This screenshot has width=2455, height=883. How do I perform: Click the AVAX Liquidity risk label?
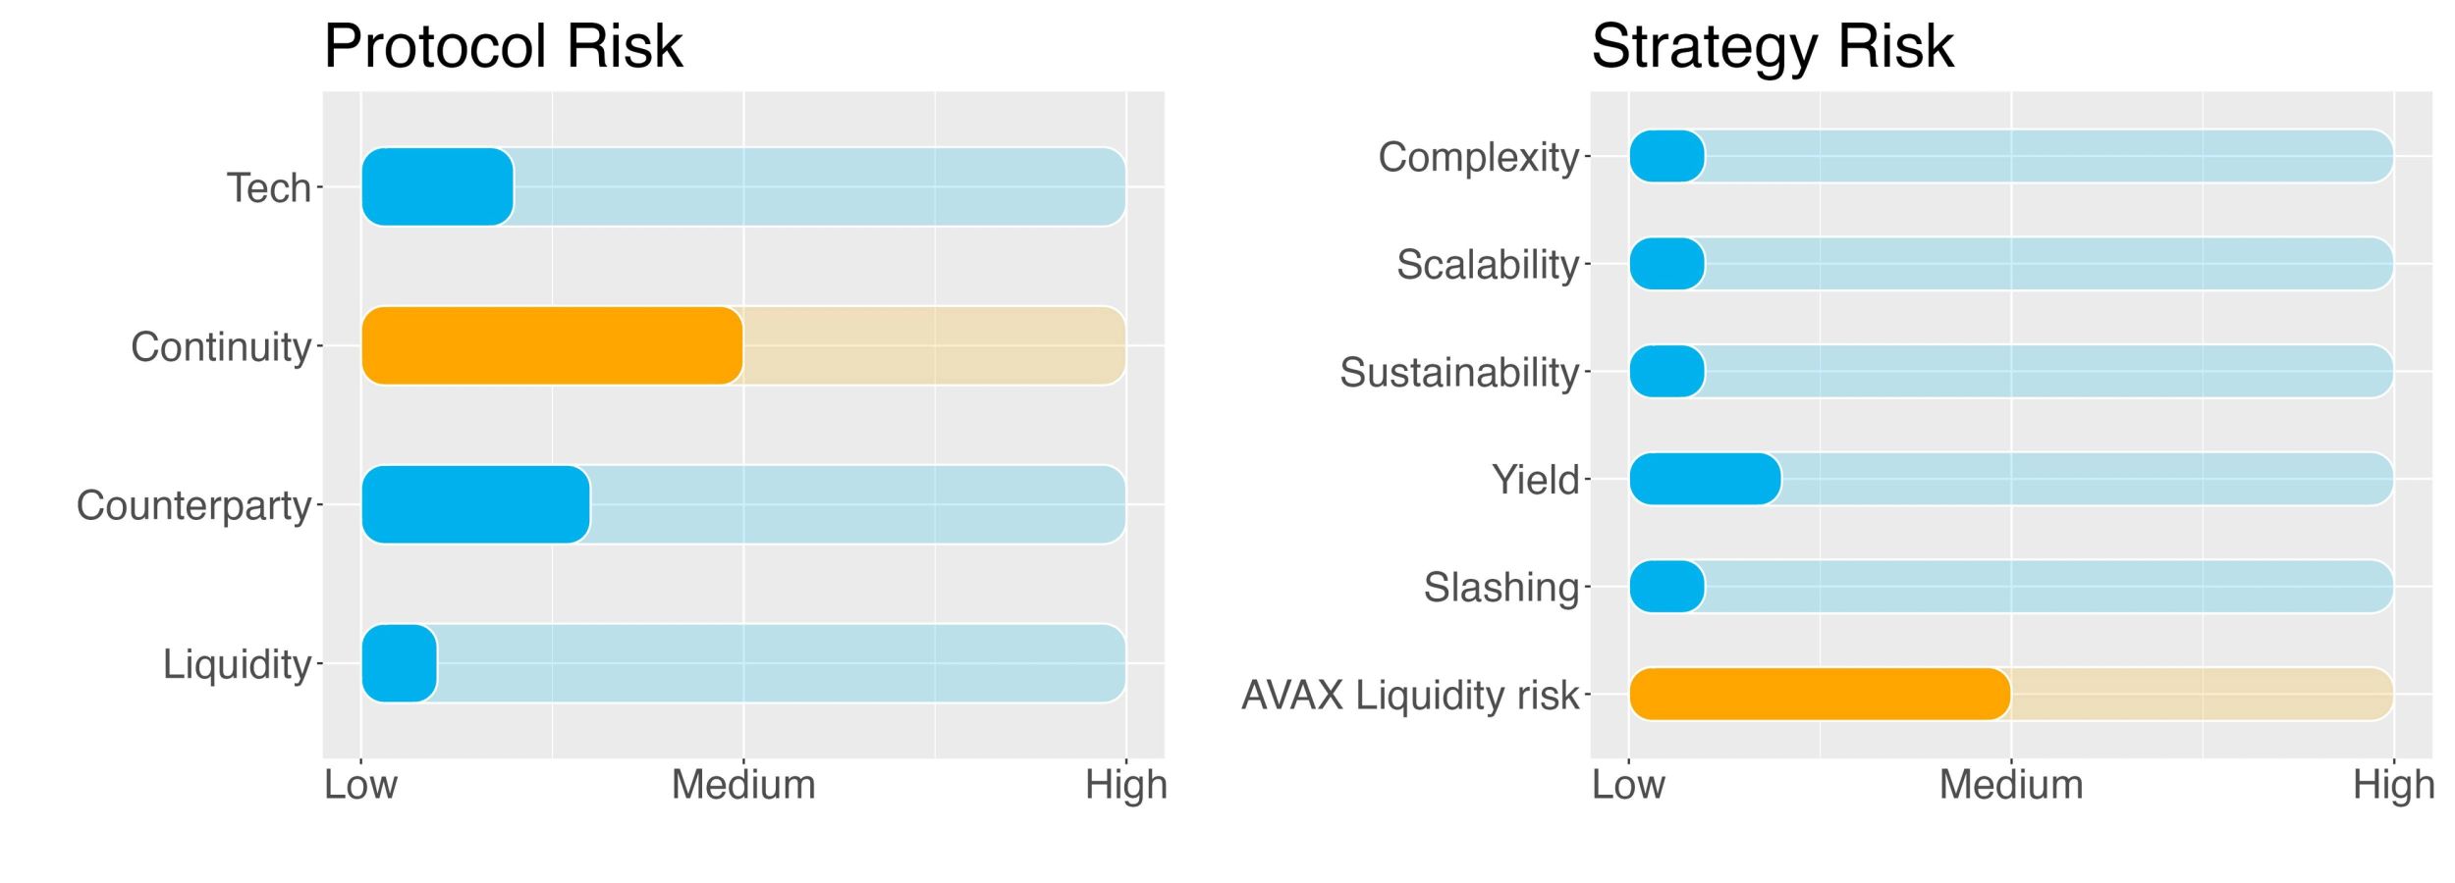tap(1410, 696)
